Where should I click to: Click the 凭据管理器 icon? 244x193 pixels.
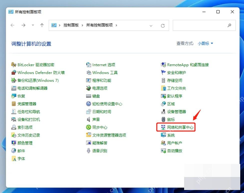tap(14, 104)
